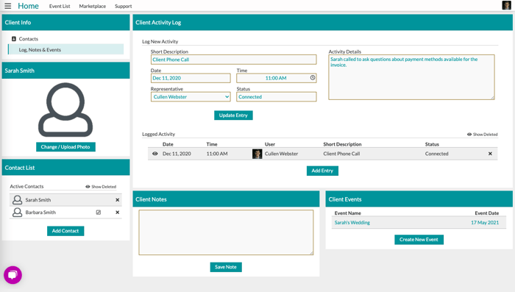
Task: Click the Add Entry button
Action: tap(322, 171)
